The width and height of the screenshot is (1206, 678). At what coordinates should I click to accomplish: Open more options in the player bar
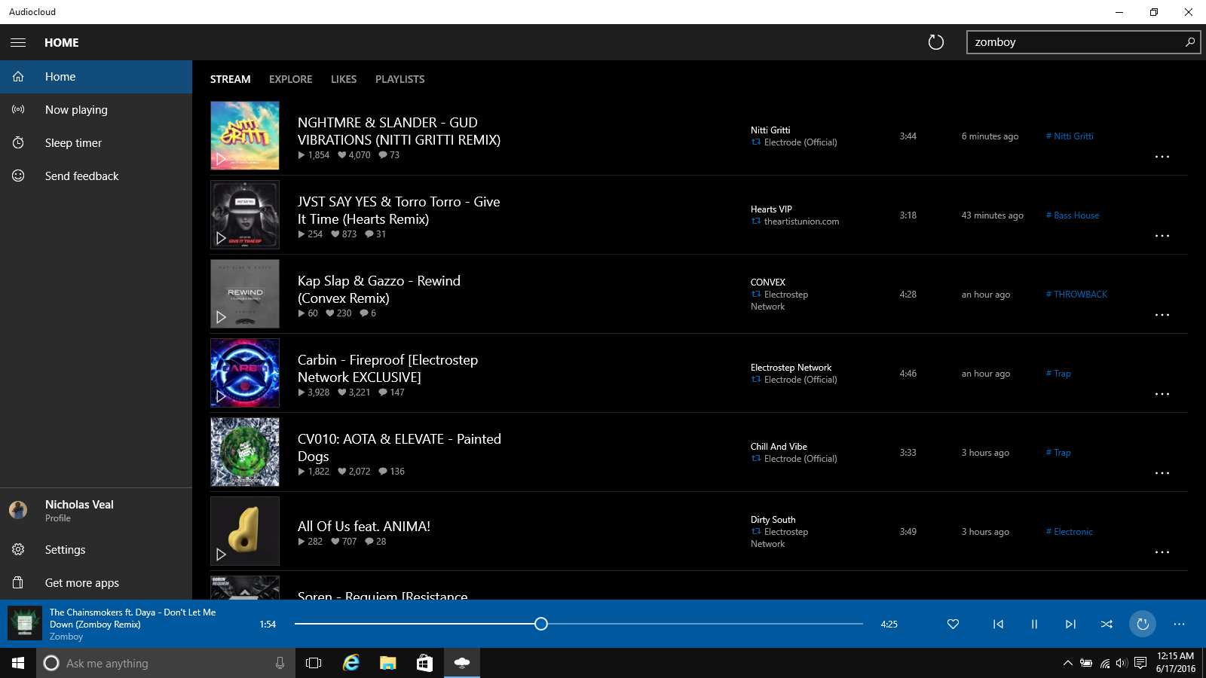1179,624
